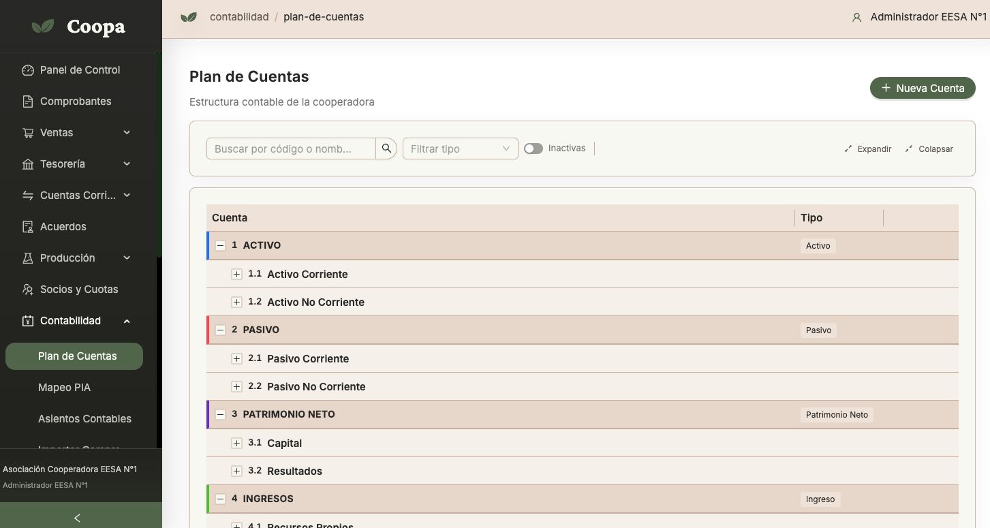Click the Ingreso type badge

click(820, 499)
